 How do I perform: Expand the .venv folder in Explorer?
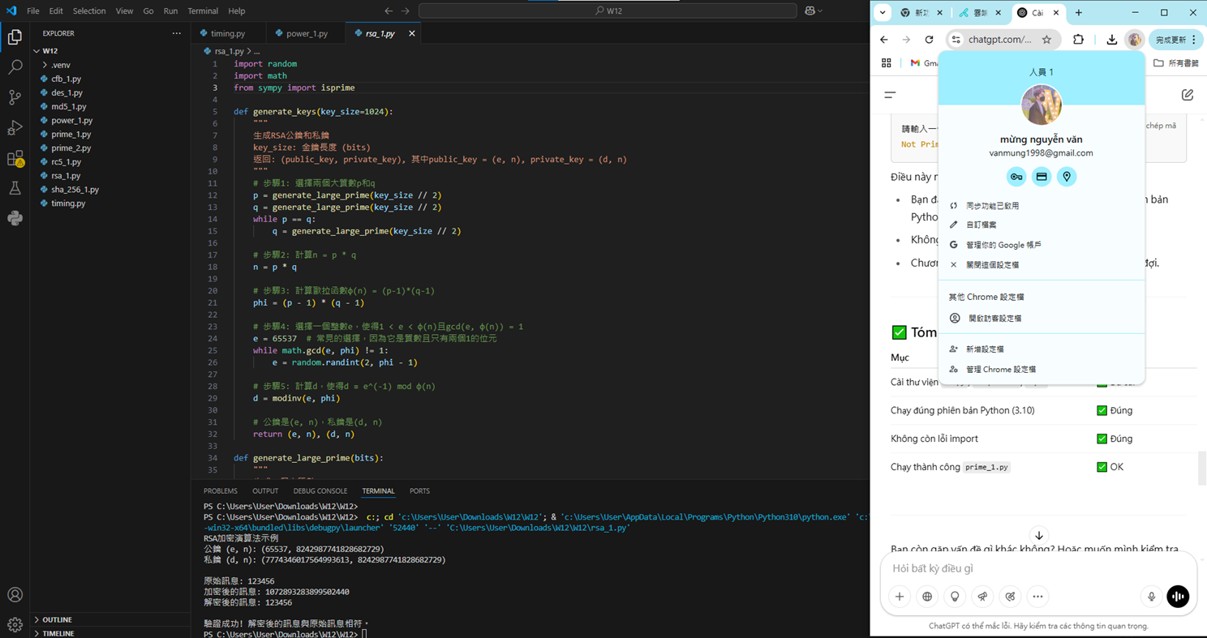pyautogui.click(x=60, y=65)
